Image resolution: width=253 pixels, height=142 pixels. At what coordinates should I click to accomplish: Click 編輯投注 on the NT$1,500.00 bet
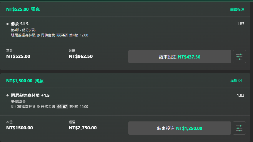[237, 81]
